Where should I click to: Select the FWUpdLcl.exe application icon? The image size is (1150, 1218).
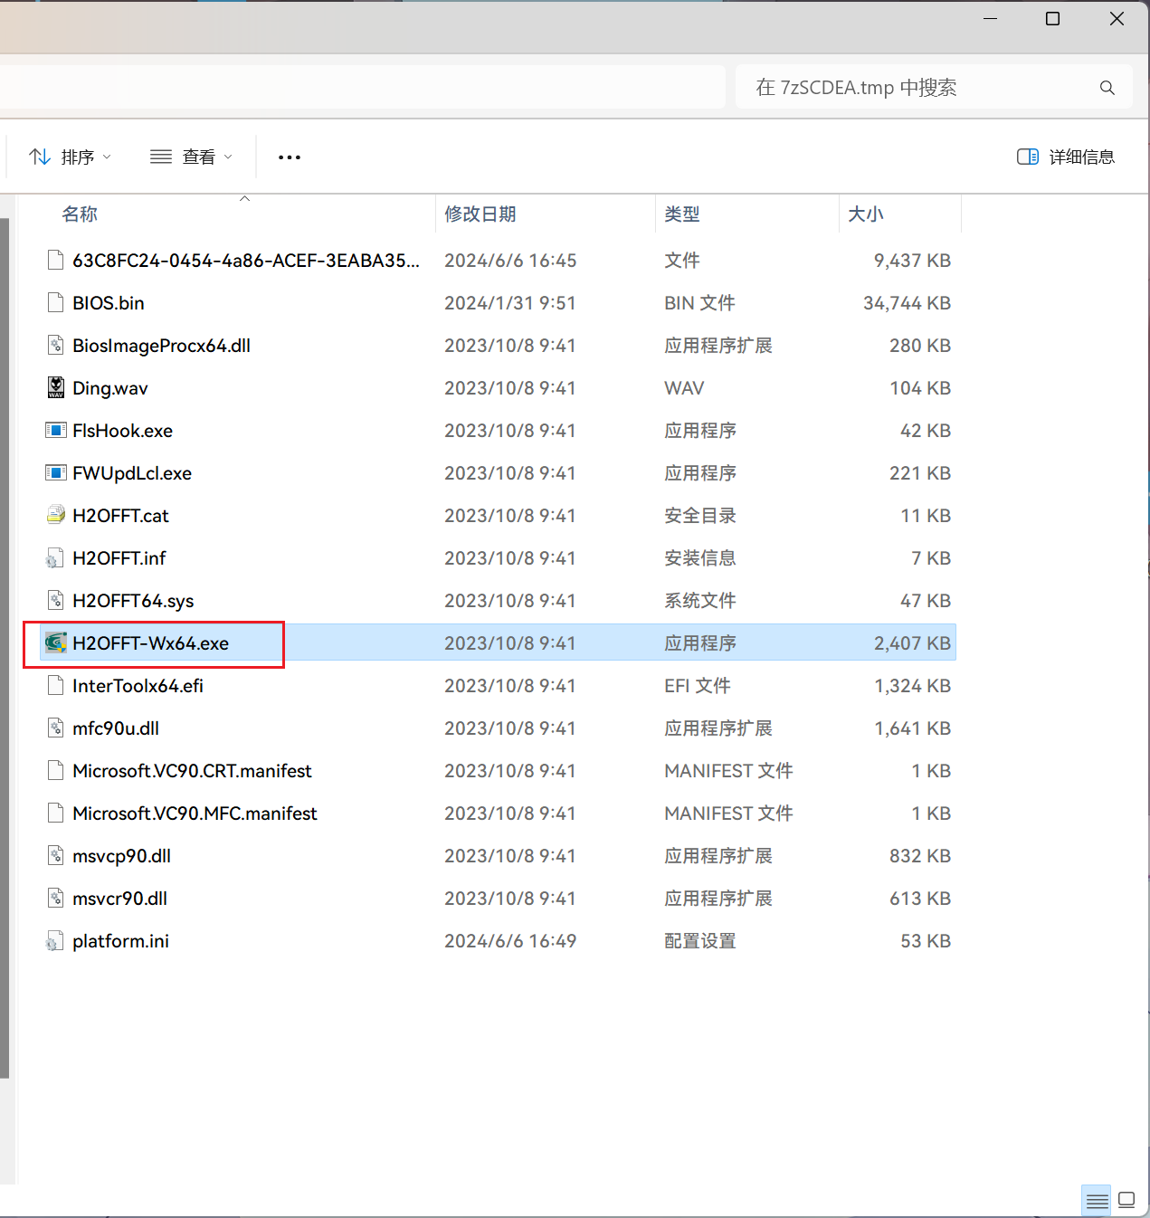coord(56,473)
